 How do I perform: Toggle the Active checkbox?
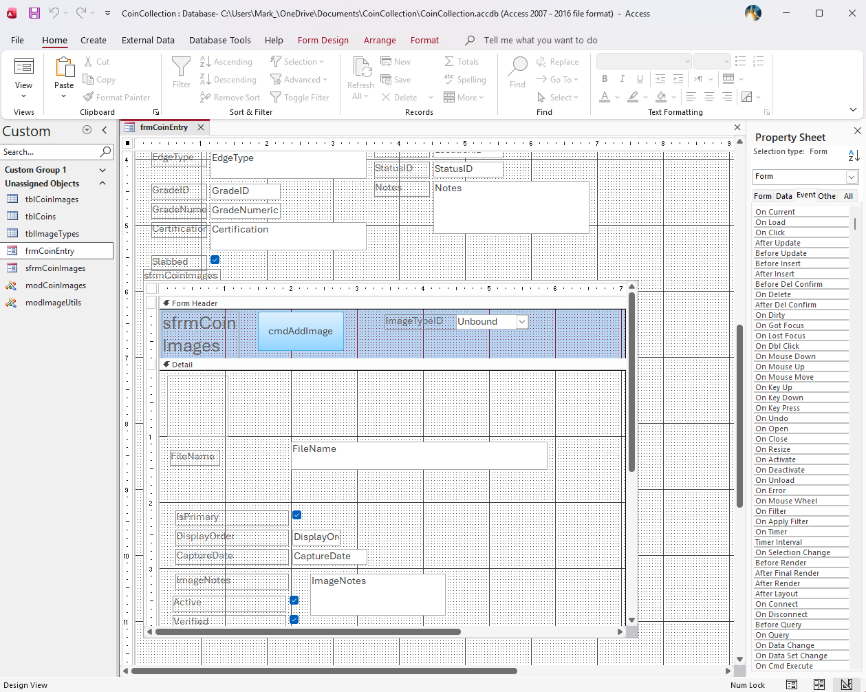pyautogui.click(x=294, y=601)
